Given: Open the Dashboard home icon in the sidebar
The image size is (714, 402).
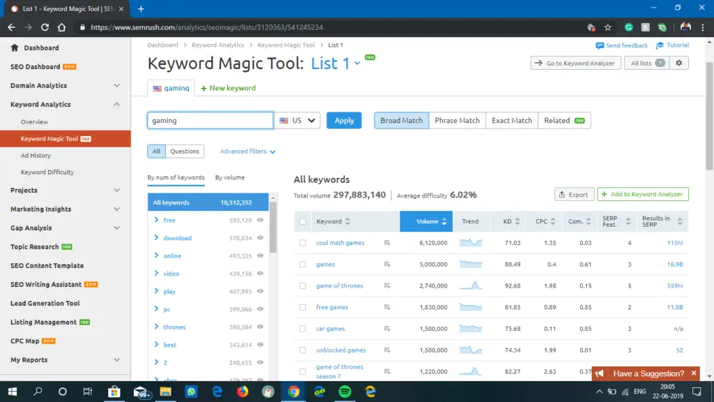Looking at the screenshot, I should (15, 48).
